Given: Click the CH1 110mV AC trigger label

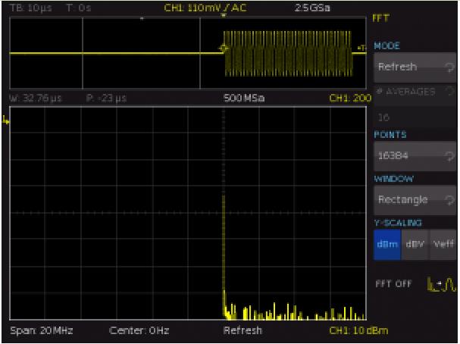Looking at the screenshot, I should pos(197,7).
